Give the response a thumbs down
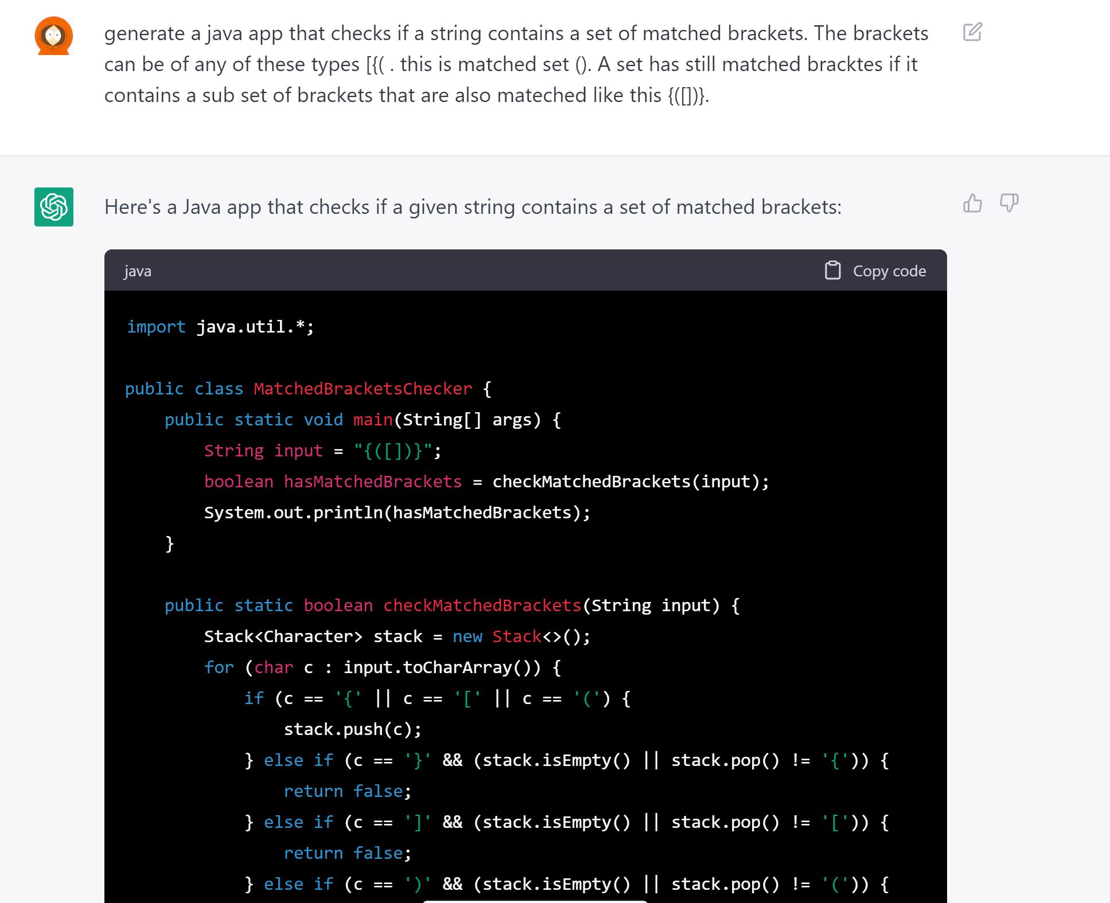Image resolution: width=1110 pixels, height=903 pixels. click(1008, 203)
